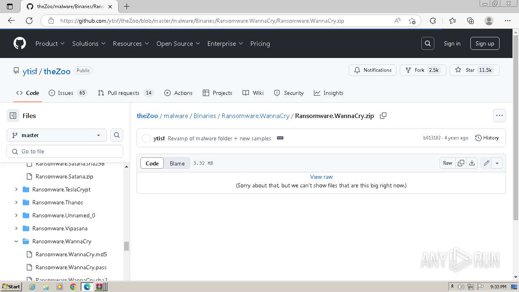Expand Ransomware.TeslaCrypt folder chevron

(x=16, y=189)
